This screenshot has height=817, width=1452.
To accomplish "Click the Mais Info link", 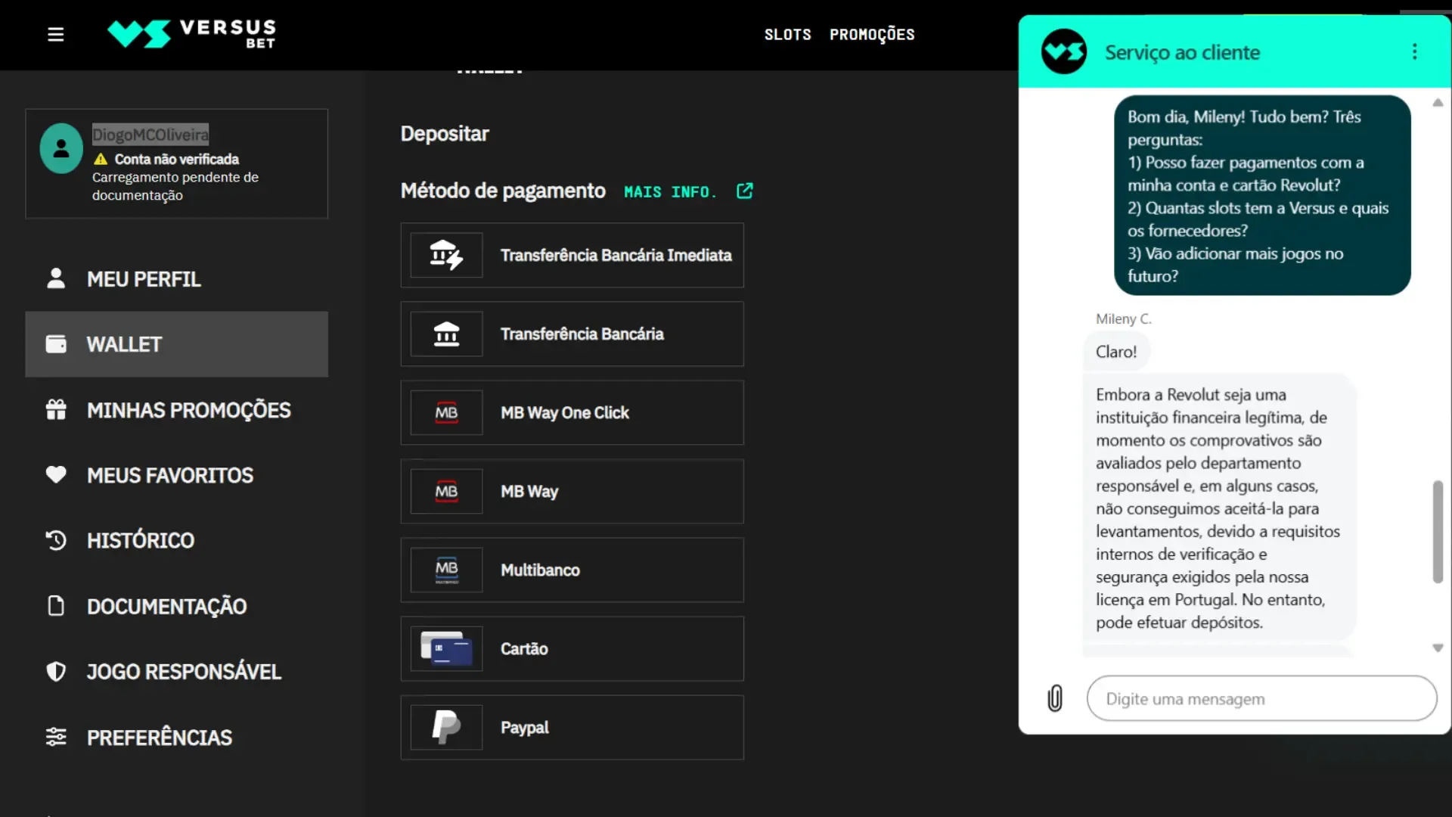I will pos(670,192).
